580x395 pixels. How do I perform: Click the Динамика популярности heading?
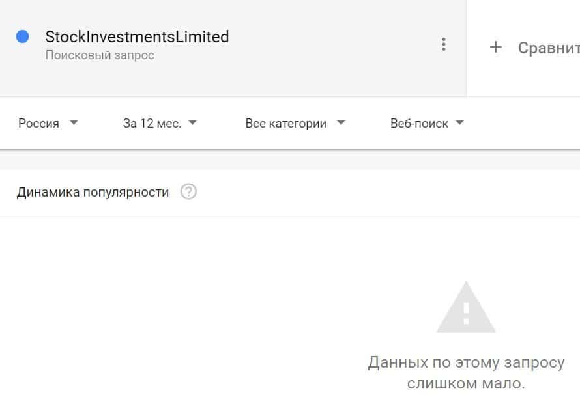pos(93,192)
